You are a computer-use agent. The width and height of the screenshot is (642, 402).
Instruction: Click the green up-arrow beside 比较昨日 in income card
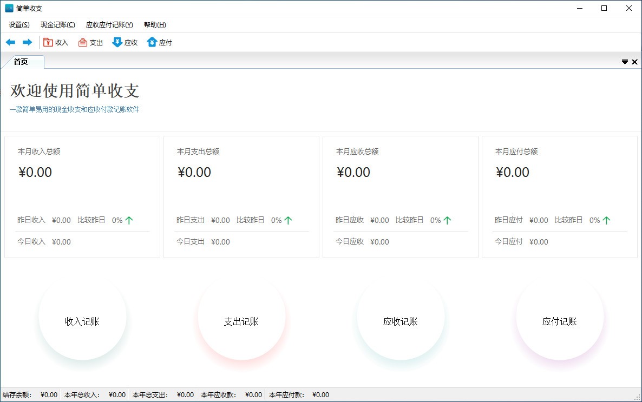tap(128, 220)
